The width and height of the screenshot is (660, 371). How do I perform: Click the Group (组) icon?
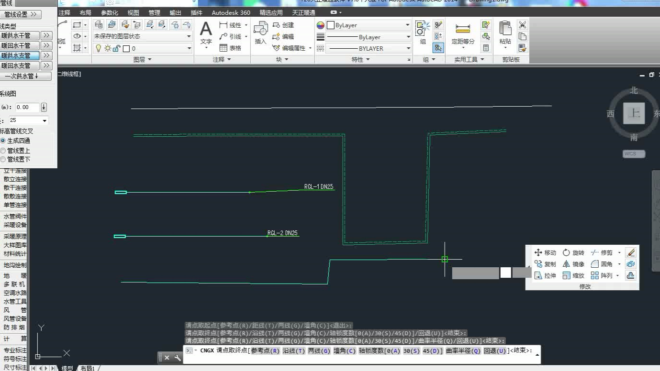(x=423, y=33)
